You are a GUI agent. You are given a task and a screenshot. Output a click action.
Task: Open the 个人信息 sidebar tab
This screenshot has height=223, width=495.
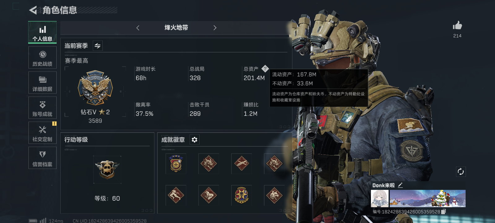click(x=42, y=33)
